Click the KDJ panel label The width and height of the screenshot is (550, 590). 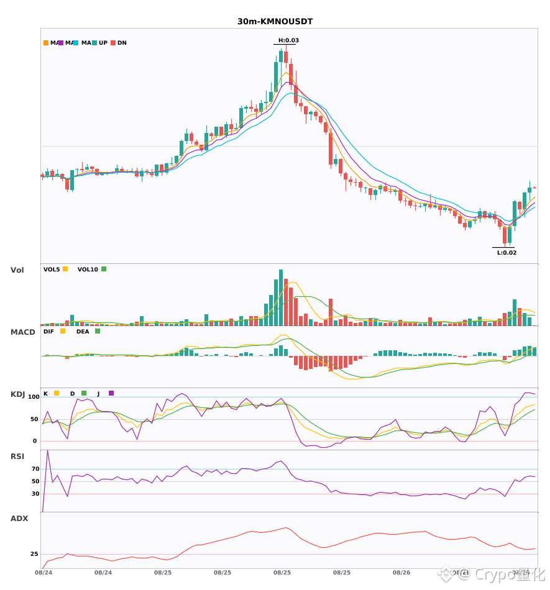click(17, 394)
